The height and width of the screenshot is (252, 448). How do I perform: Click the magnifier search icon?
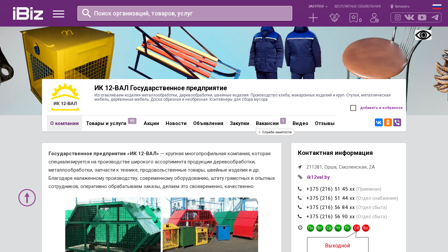tap(87, 13)
